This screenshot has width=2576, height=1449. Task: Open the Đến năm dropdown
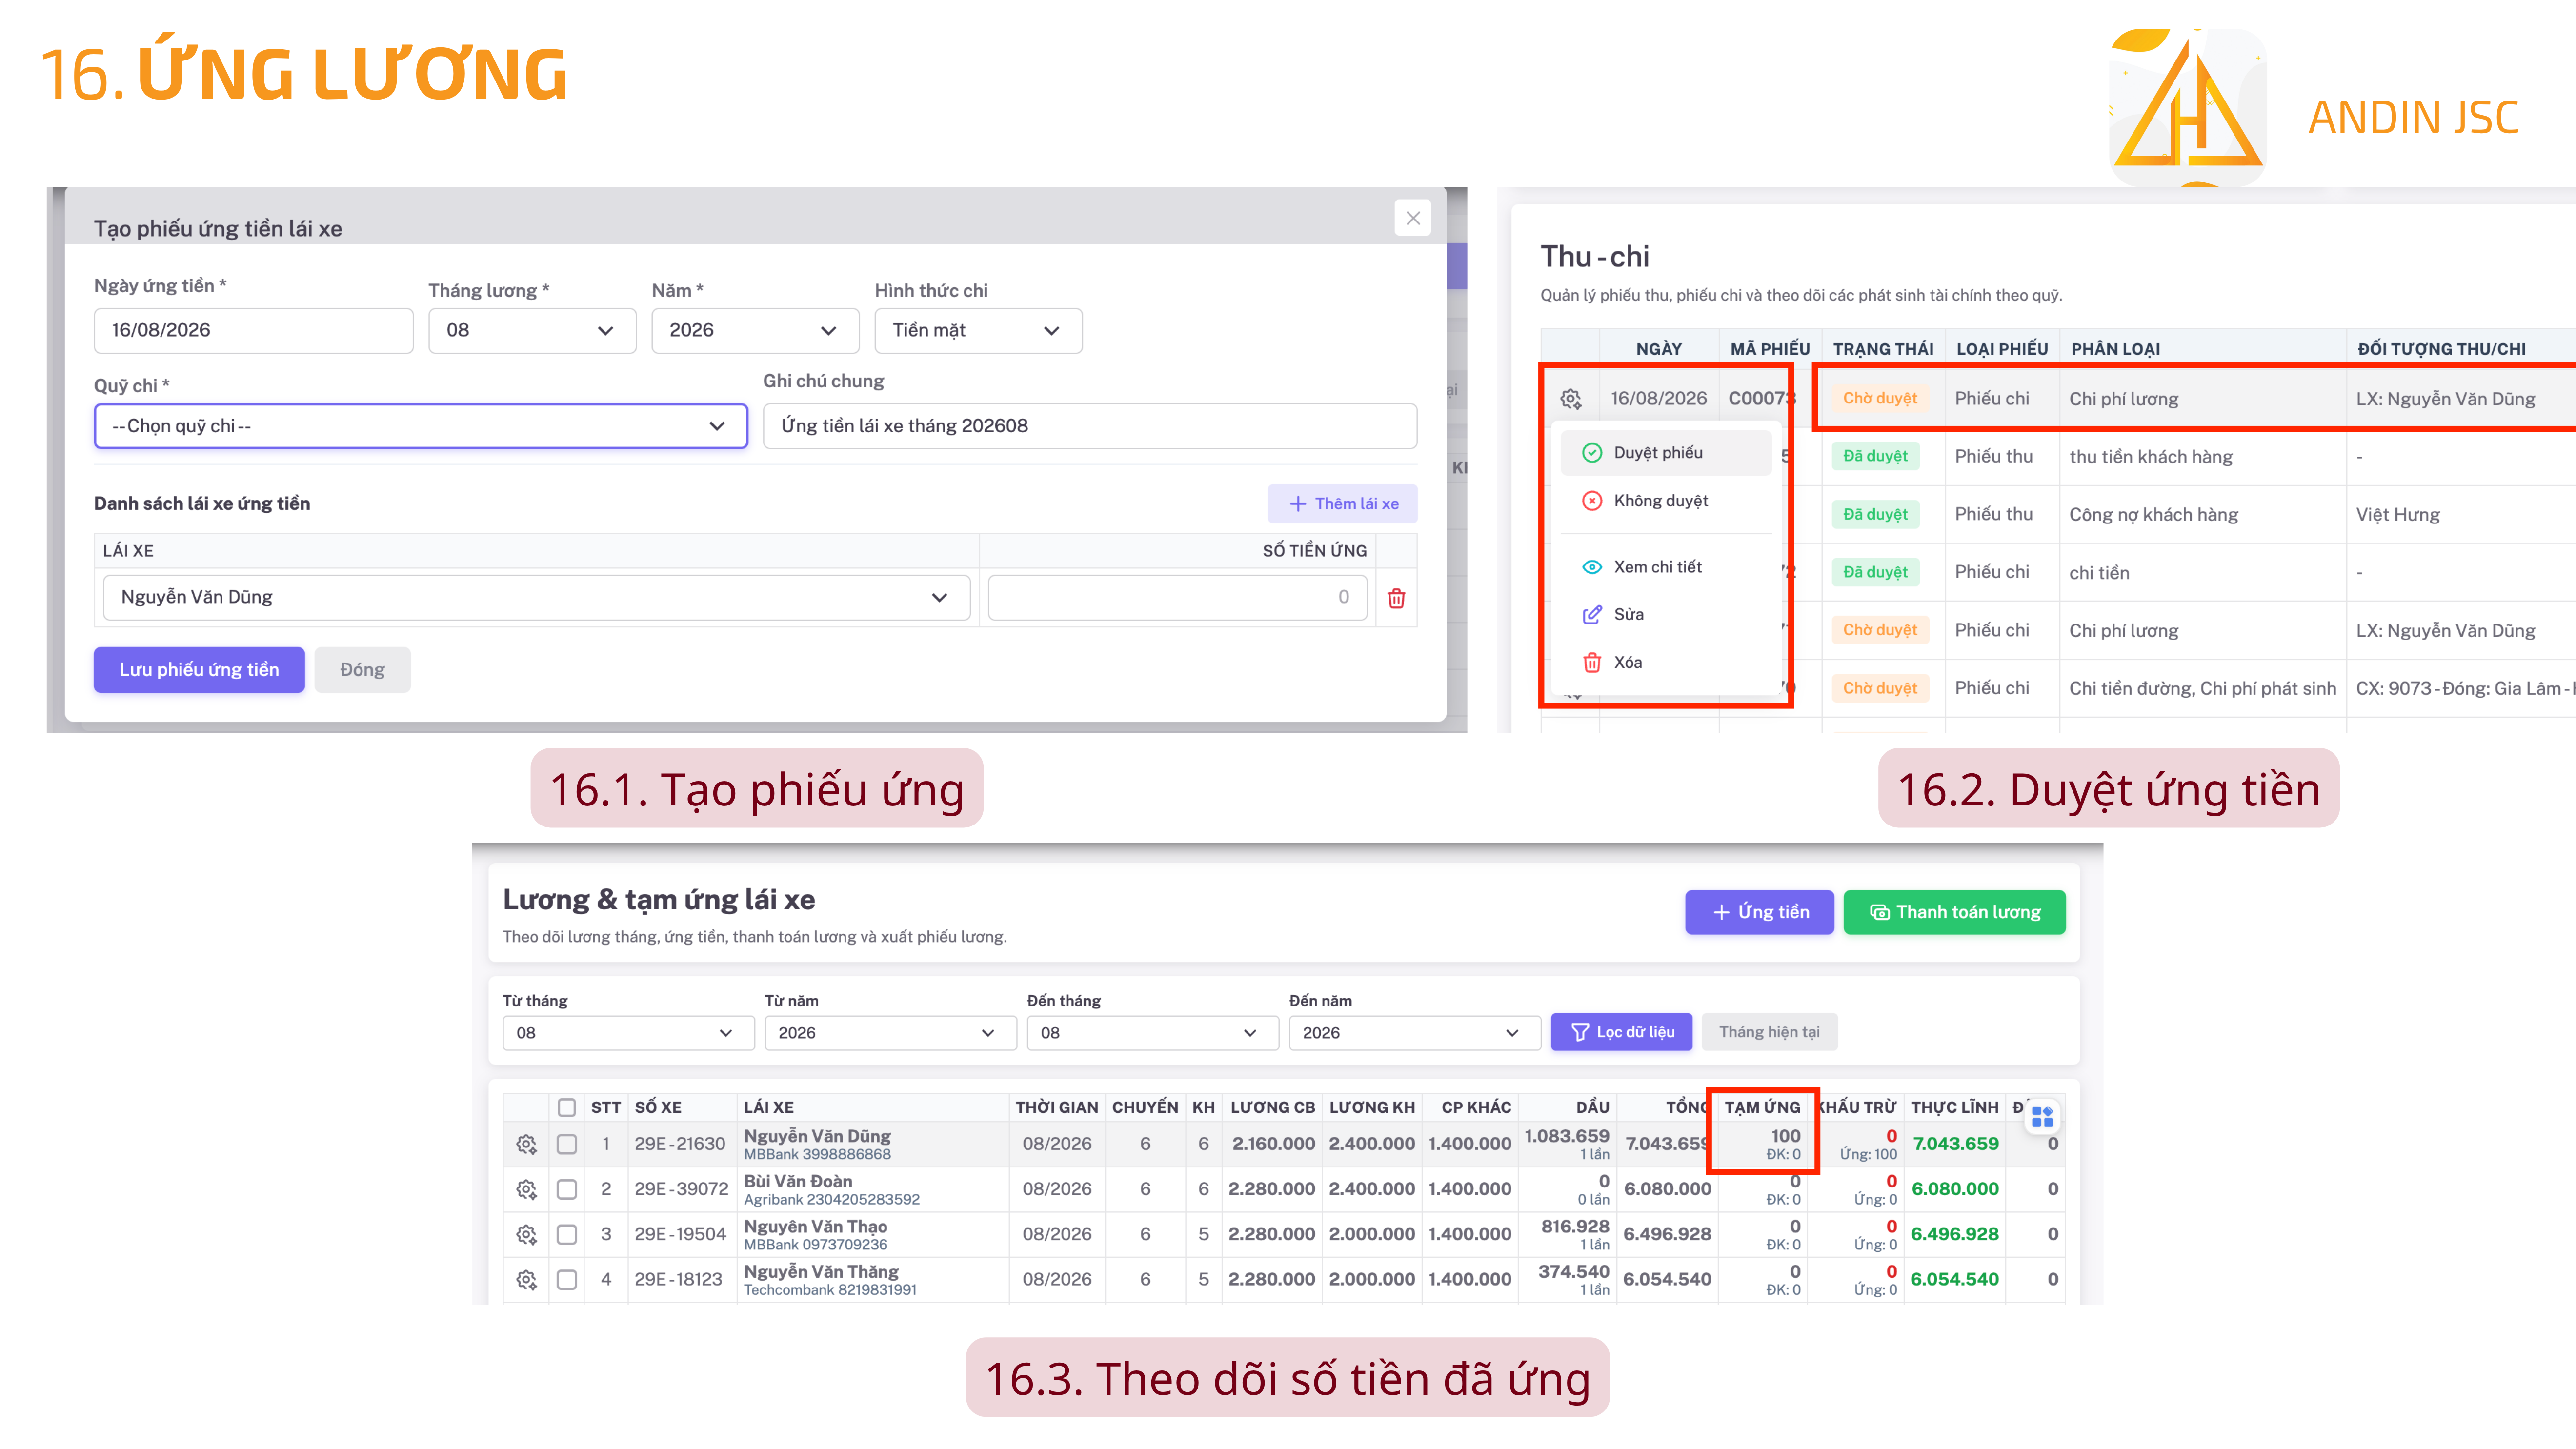(x=1415, y=1033)
